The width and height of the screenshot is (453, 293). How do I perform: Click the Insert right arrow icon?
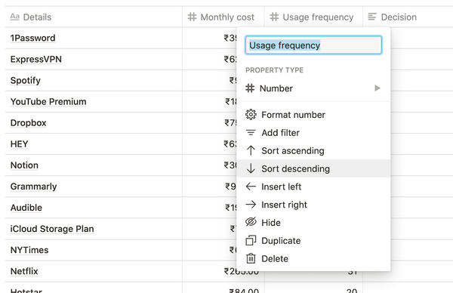point(251,205)
